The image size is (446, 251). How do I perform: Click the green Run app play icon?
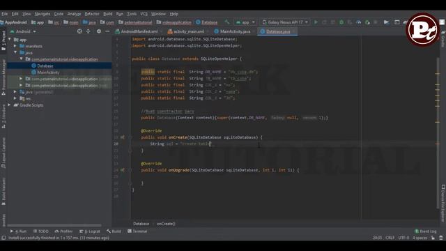point(316,22)
